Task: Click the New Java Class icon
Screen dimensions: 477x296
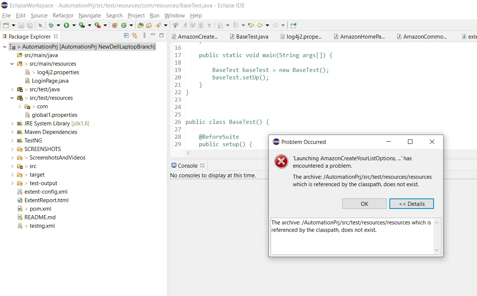Action: 124,25
